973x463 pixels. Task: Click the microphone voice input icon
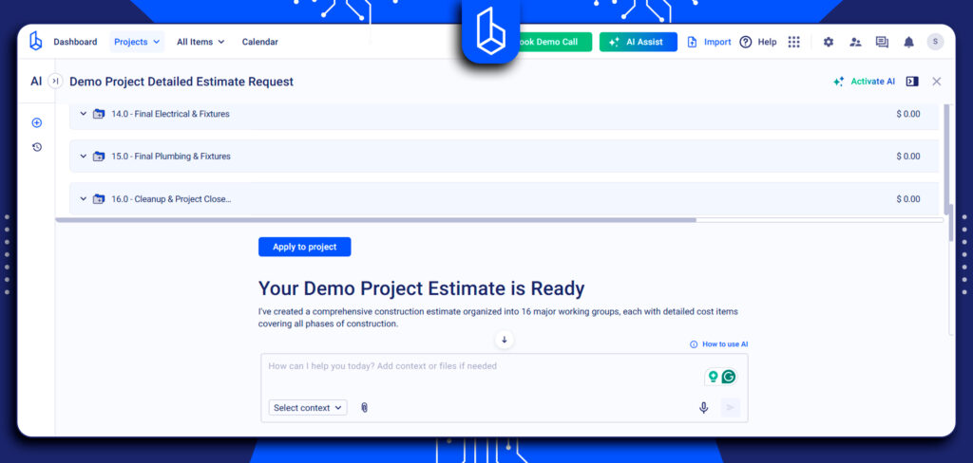704,407
